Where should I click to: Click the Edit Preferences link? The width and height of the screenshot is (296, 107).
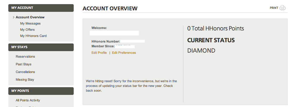124,53
